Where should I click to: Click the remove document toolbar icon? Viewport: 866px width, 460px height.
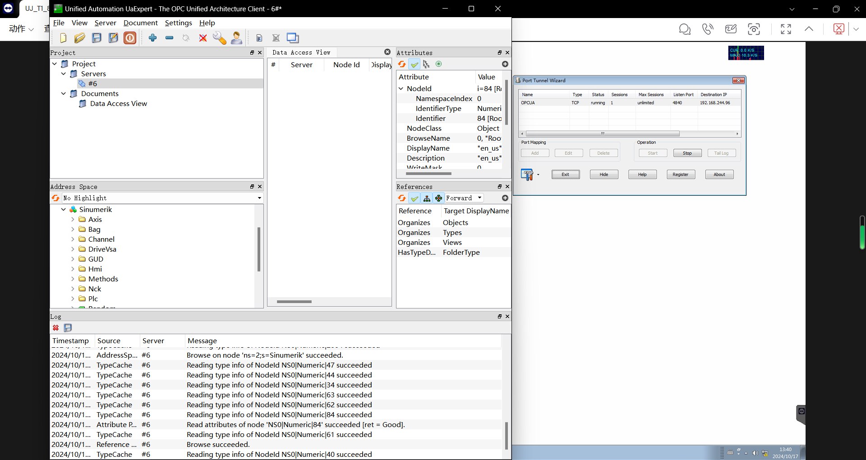[276, 38]
